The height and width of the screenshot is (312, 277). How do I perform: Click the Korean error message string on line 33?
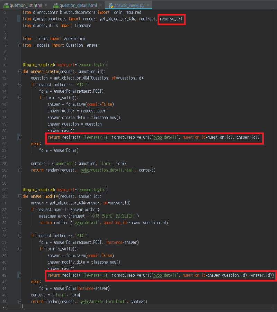[114, 216]
